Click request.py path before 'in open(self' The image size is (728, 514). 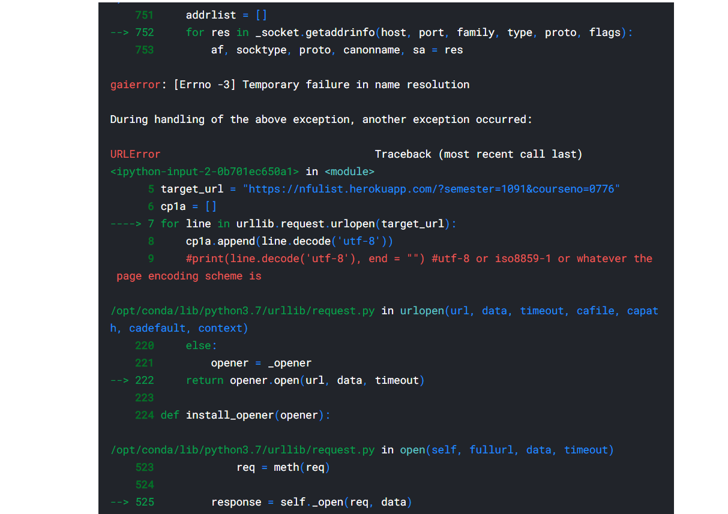coord(242,450)
